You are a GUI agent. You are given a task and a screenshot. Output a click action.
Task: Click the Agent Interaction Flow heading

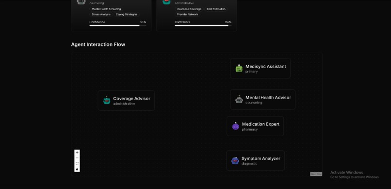tap(98, 44)
